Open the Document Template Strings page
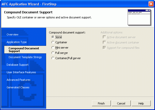Image resolution: width=155 pixels, height=110 pixels. (25, 57)
